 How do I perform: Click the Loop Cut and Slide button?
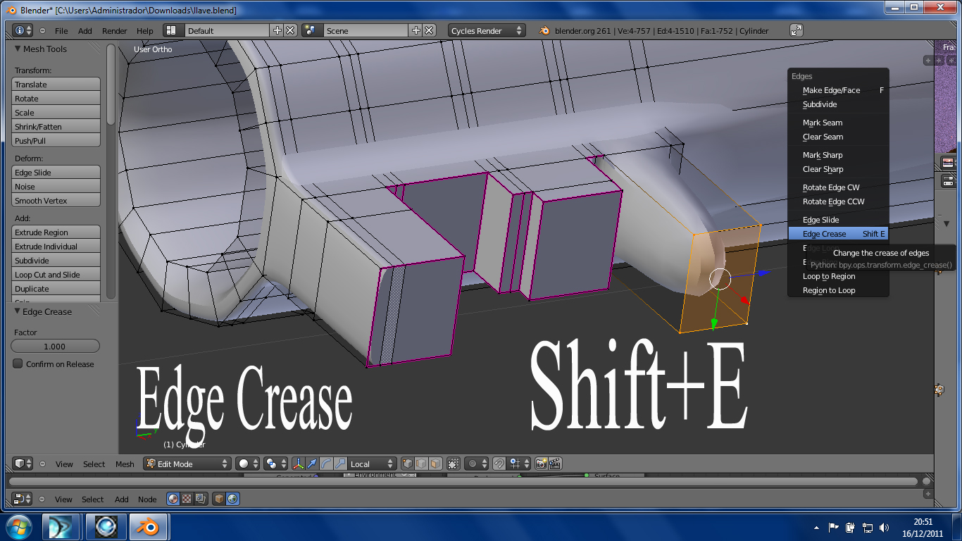tap(56, 275)
